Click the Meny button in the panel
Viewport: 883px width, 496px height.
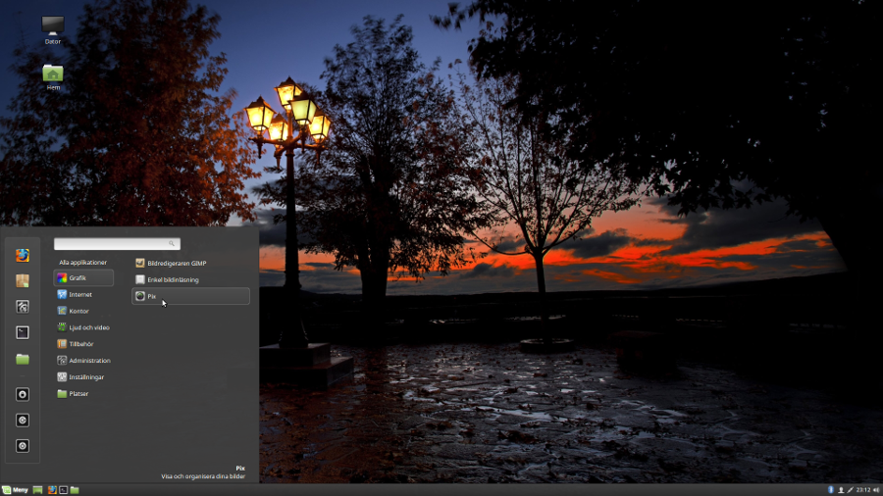pyautogui.click(x=16, y=489)
